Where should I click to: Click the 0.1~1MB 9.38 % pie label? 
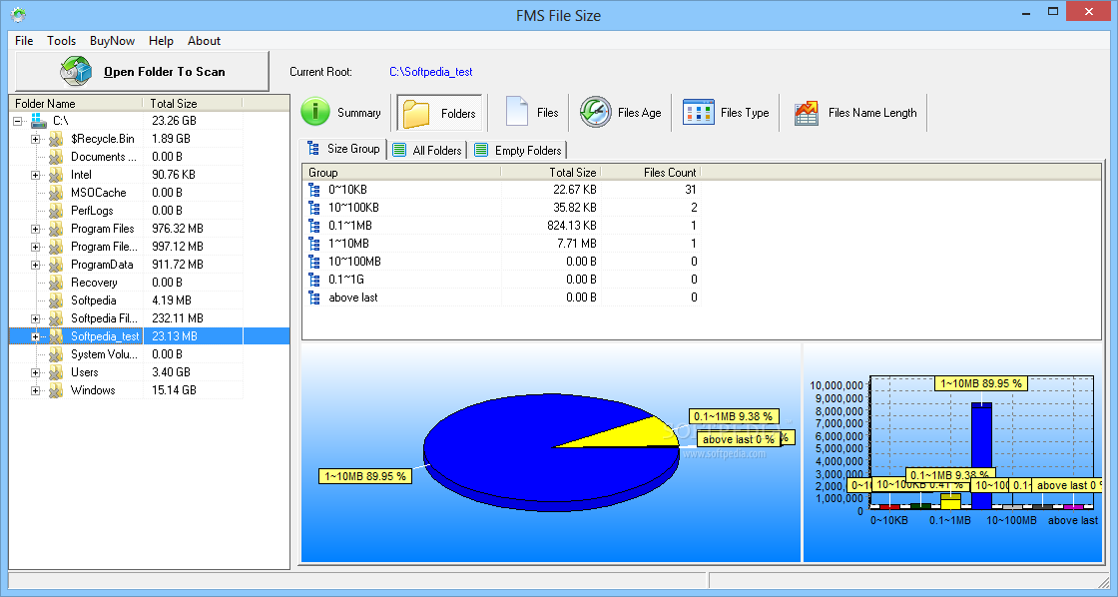tap(733, 416)
